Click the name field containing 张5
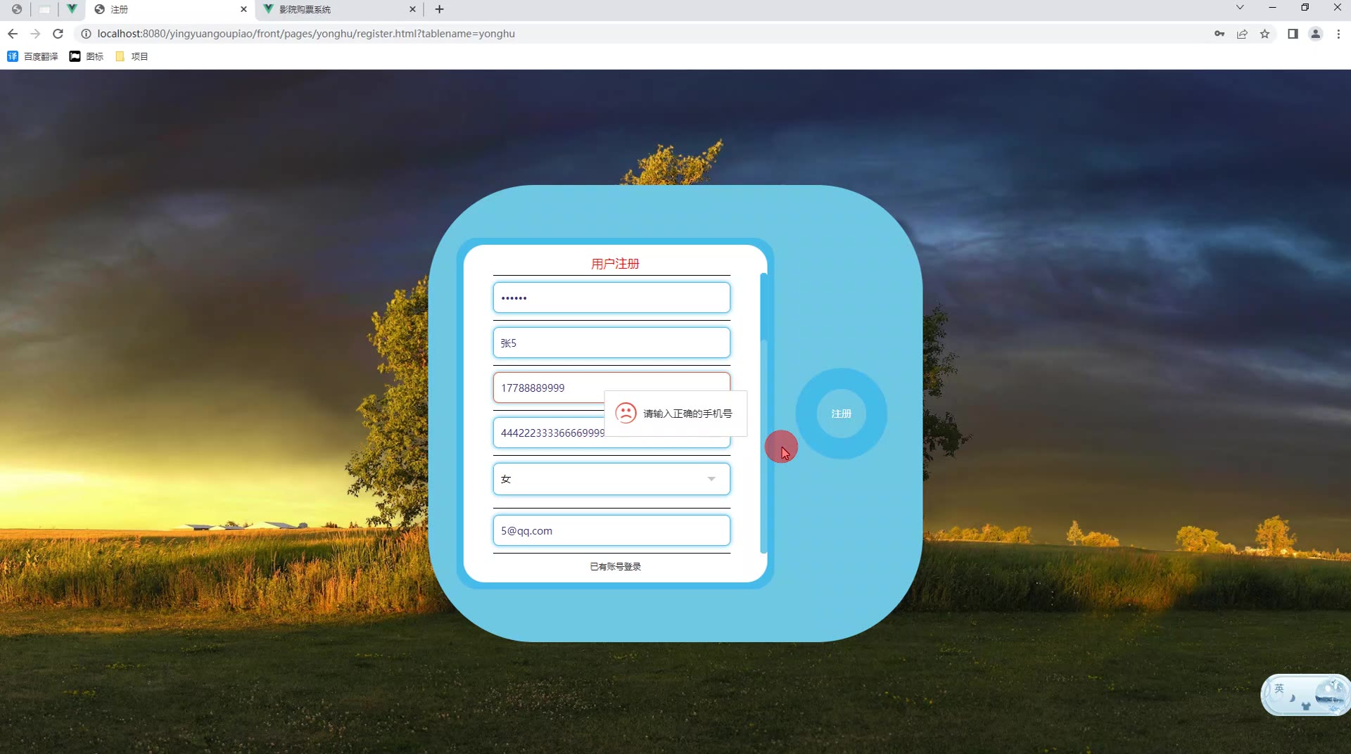The image size is (1351, 754). 611,343
